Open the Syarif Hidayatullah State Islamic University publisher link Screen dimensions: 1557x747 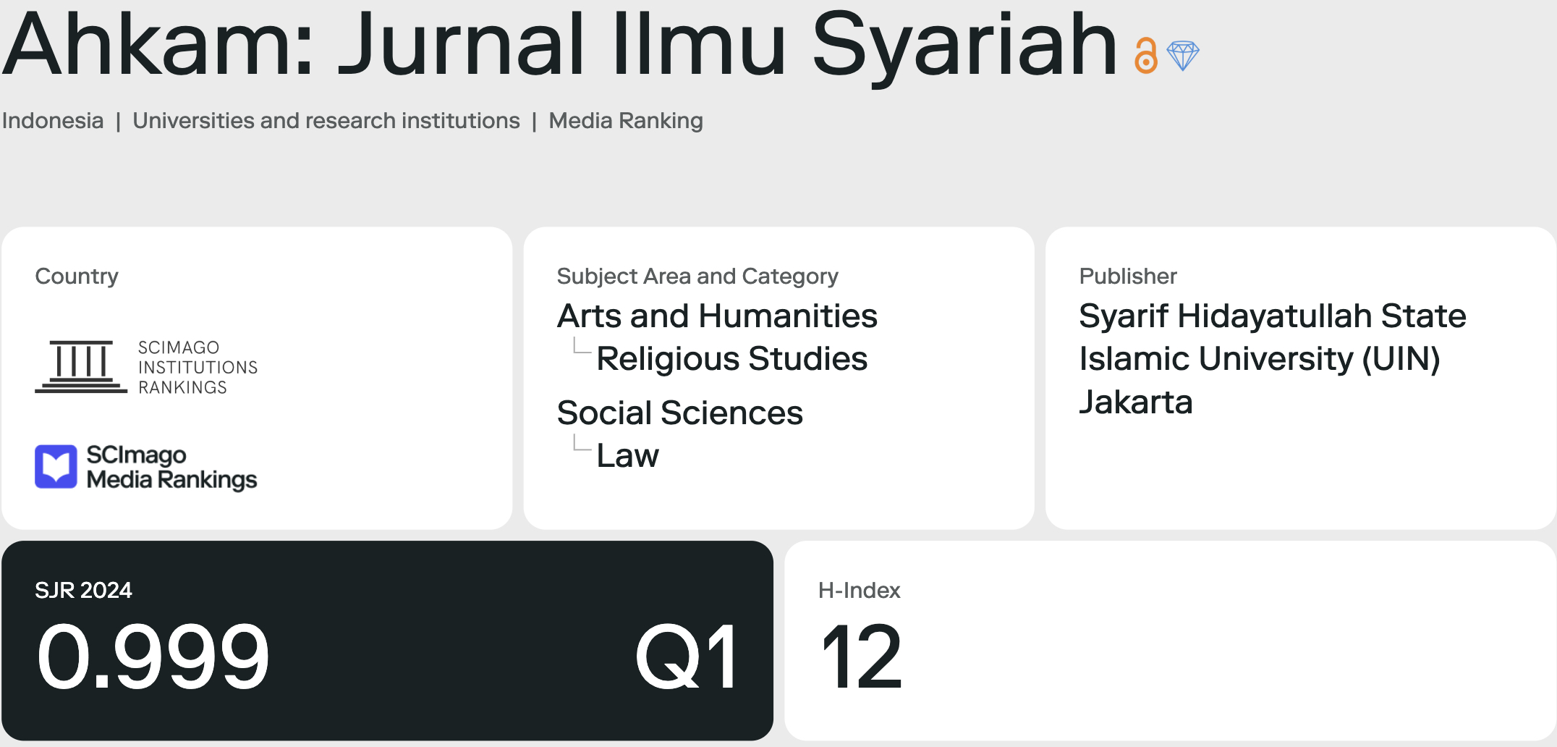tap(1271, 358)
